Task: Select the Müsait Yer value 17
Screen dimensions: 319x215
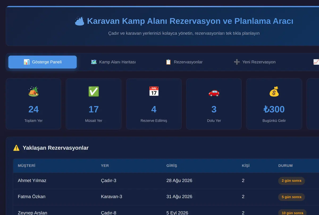Action: click(94, 109)
